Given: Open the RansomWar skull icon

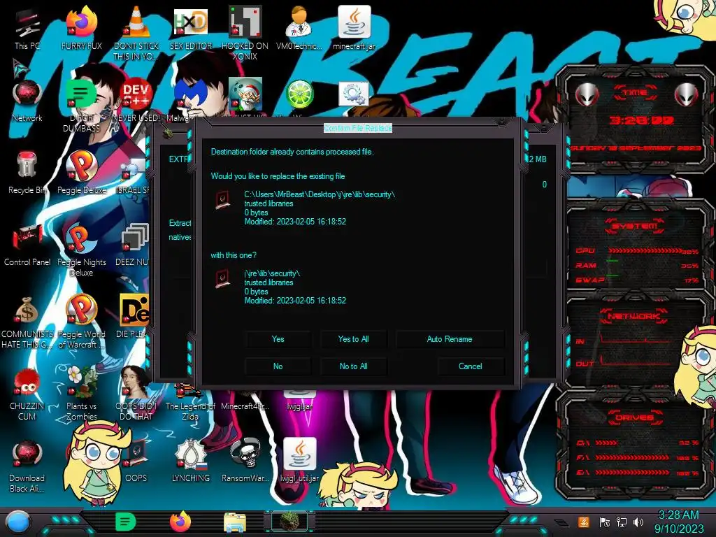Looking at the screenshot, I should click(x=245, y=460).
